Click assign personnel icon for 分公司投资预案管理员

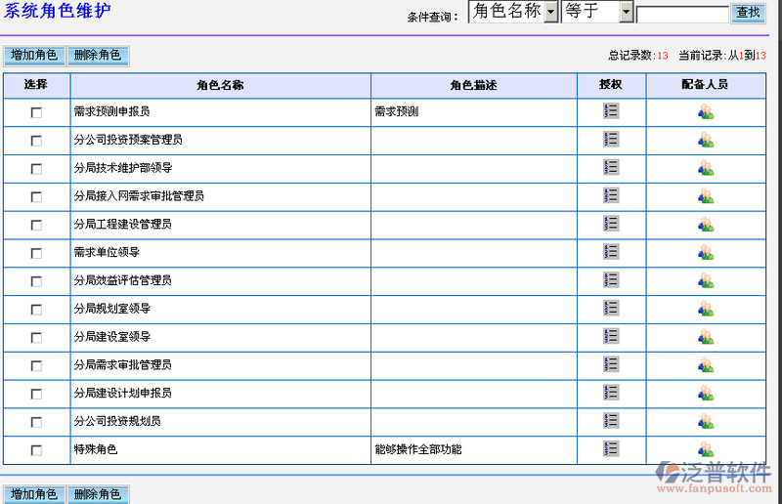706,140
